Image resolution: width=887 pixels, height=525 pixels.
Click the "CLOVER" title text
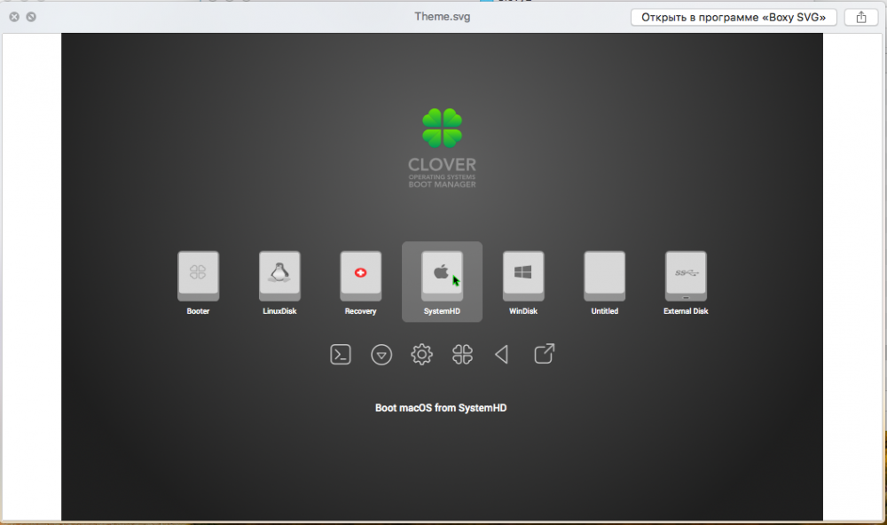point(442,165)
